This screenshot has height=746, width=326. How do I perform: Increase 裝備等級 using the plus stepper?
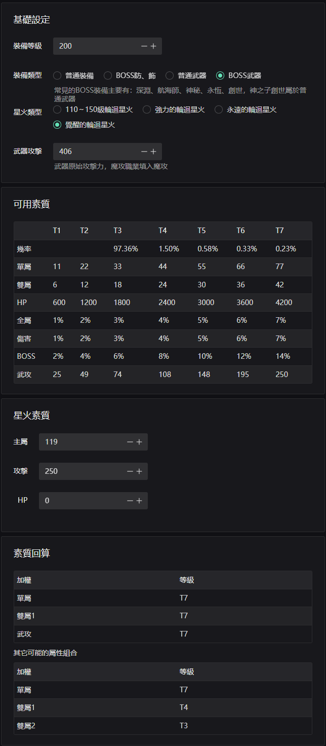coord(154,46)
